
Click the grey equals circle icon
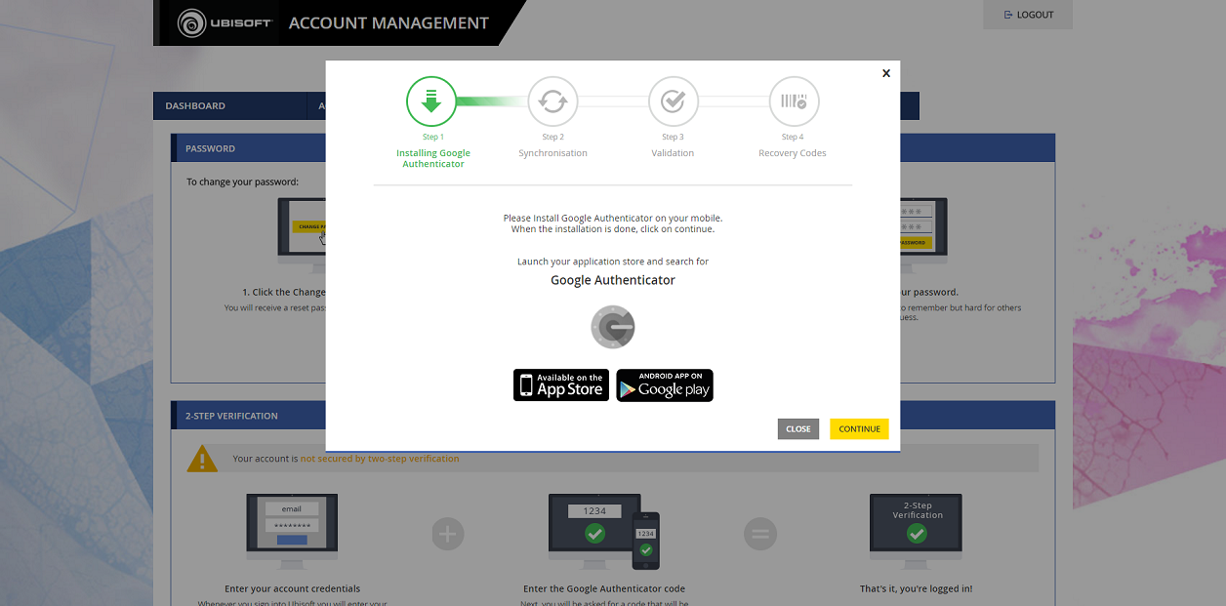point(760,534)
